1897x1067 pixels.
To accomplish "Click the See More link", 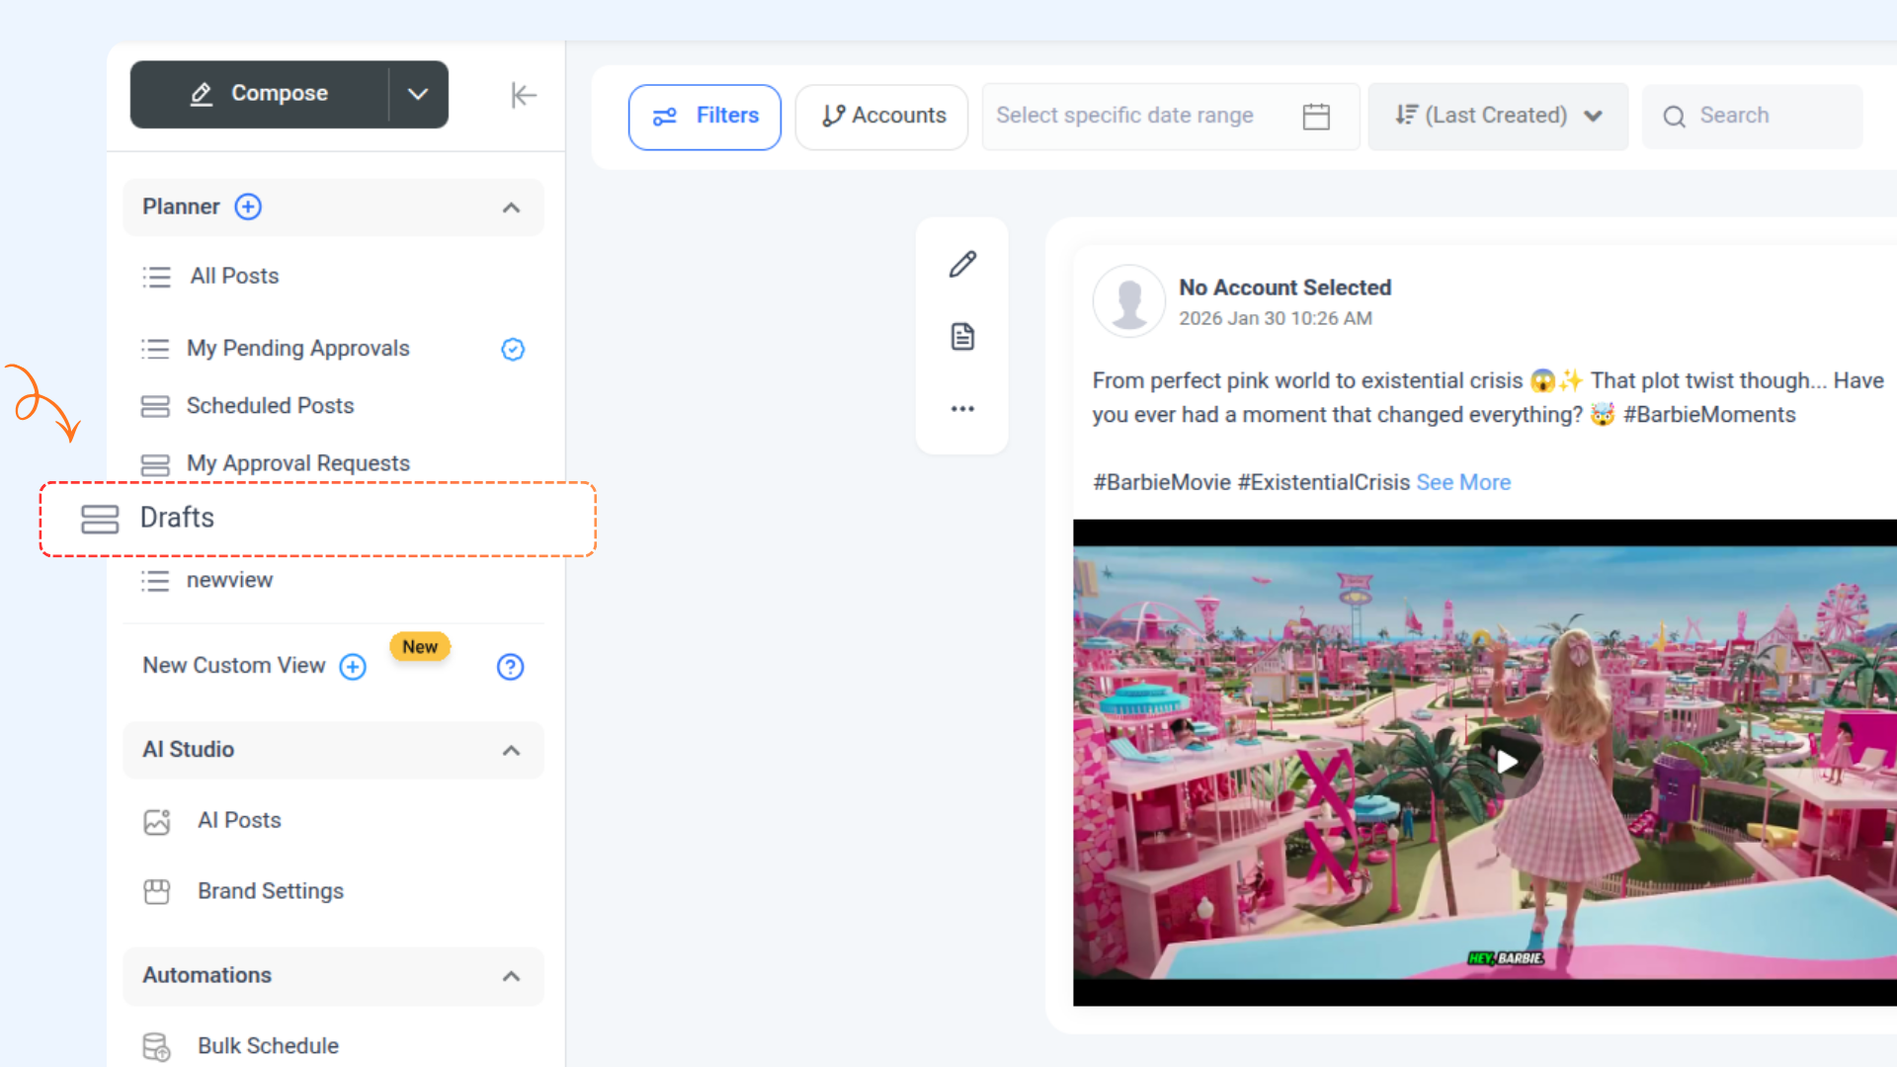I will coord(1463,482).
